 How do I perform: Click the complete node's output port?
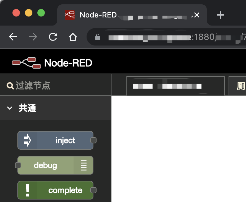click(x=93, y=190)
